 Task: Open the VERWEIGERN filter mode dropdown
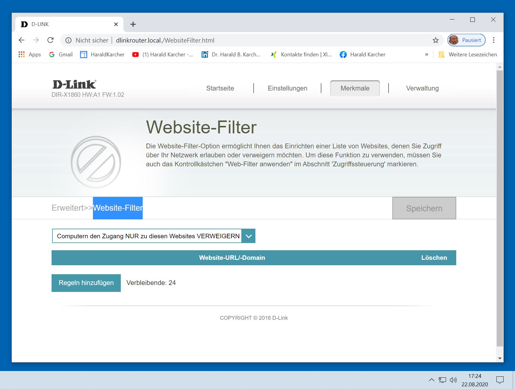coord(154,236)
